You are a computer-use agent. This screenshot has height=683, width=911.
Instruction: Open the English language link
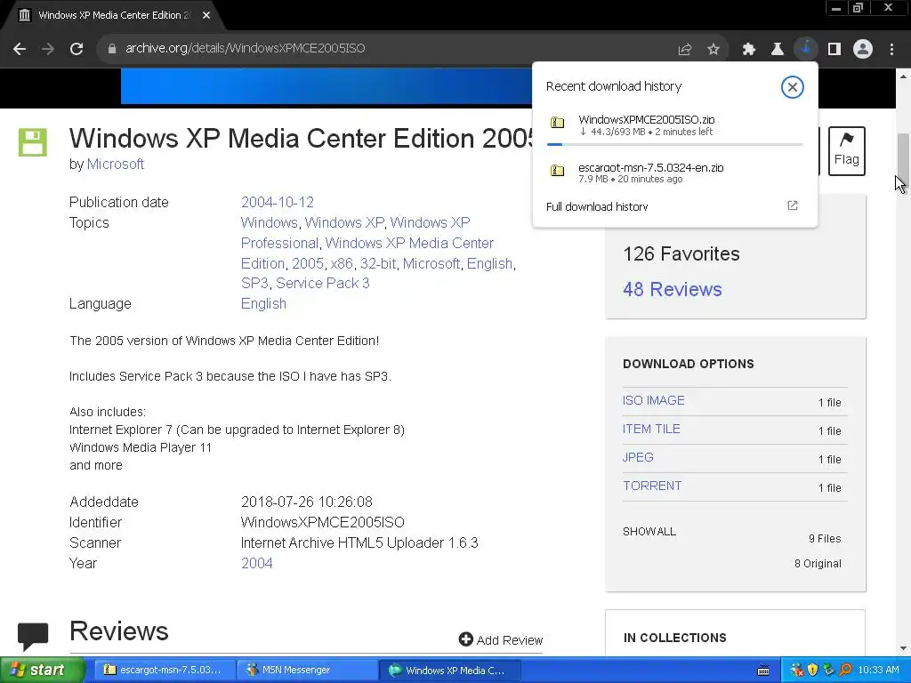[263, 304]
